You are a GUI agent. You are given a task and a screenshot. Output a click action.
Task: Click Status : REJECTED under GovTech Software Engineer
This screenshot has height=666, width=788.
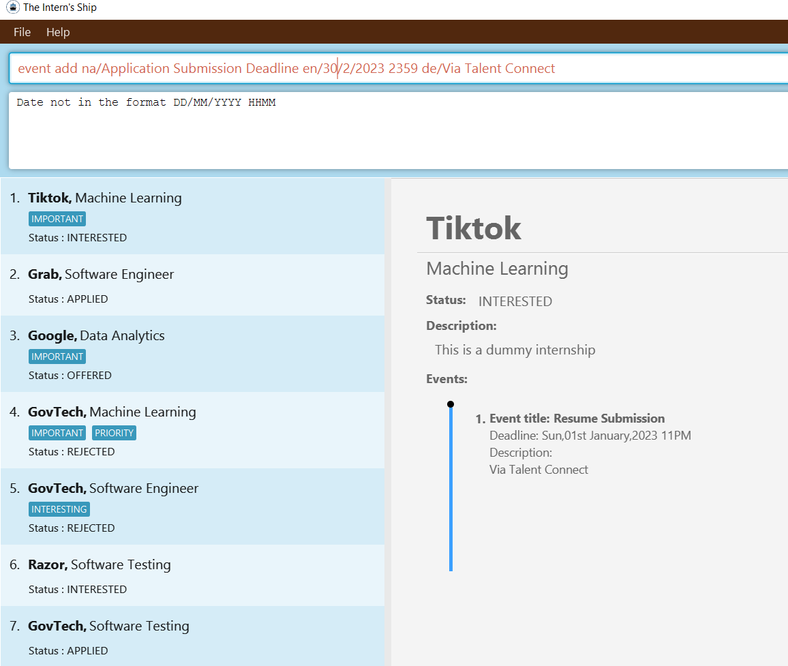72,528
